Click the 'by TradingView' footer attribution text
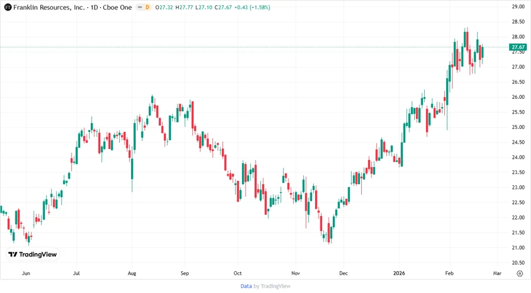Viewport: 531px width, 293px height. tap(272, 286)
